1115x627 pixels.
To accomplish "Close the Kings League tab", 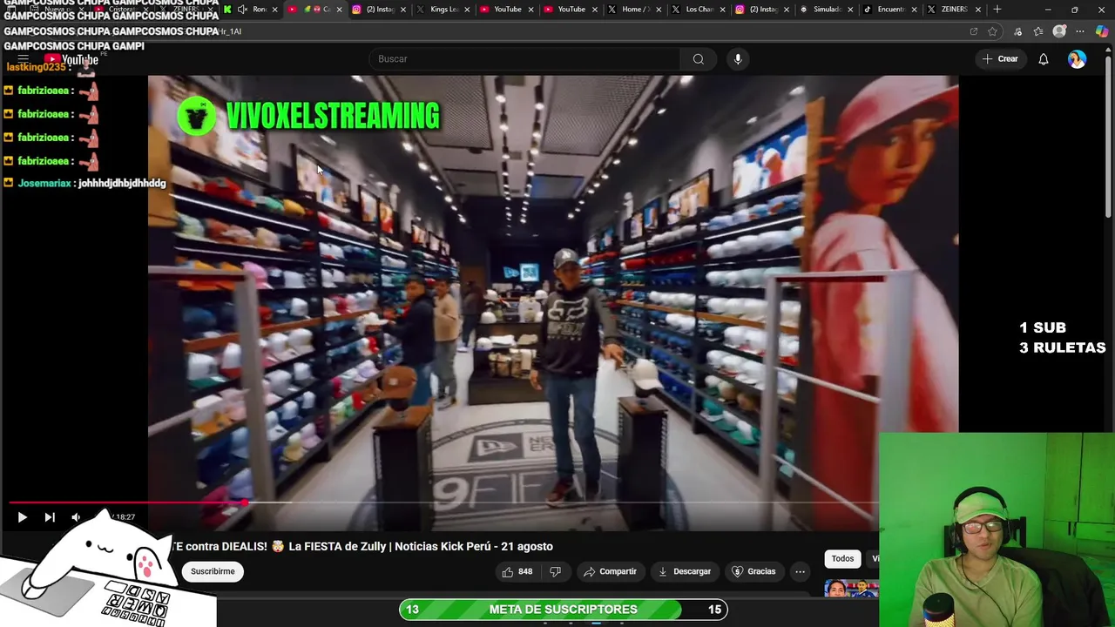I will [467, 10].
